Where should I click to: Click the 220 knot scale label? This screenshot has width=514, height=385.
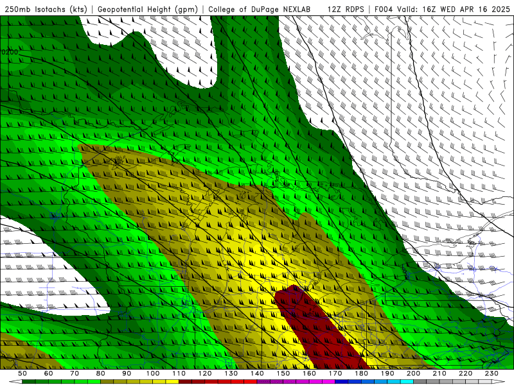click(x=465, y=373)
